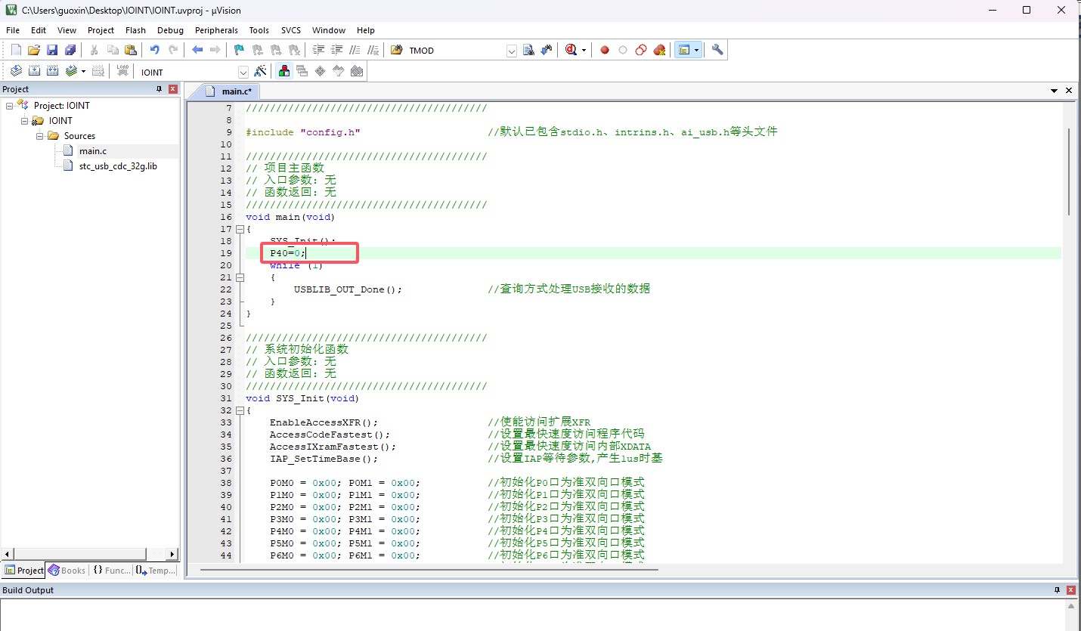
Task: Fold the while loop block at line 21
Action: pos(240,277)
